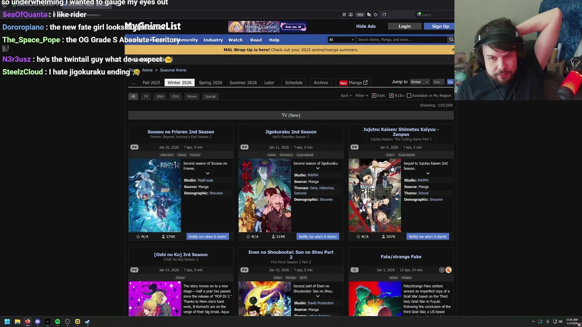Image resolution: width=582 pixels, height=327 pixels.
Task: Focus the Search Anime, Manga, and more field
Action: point(402,40)
